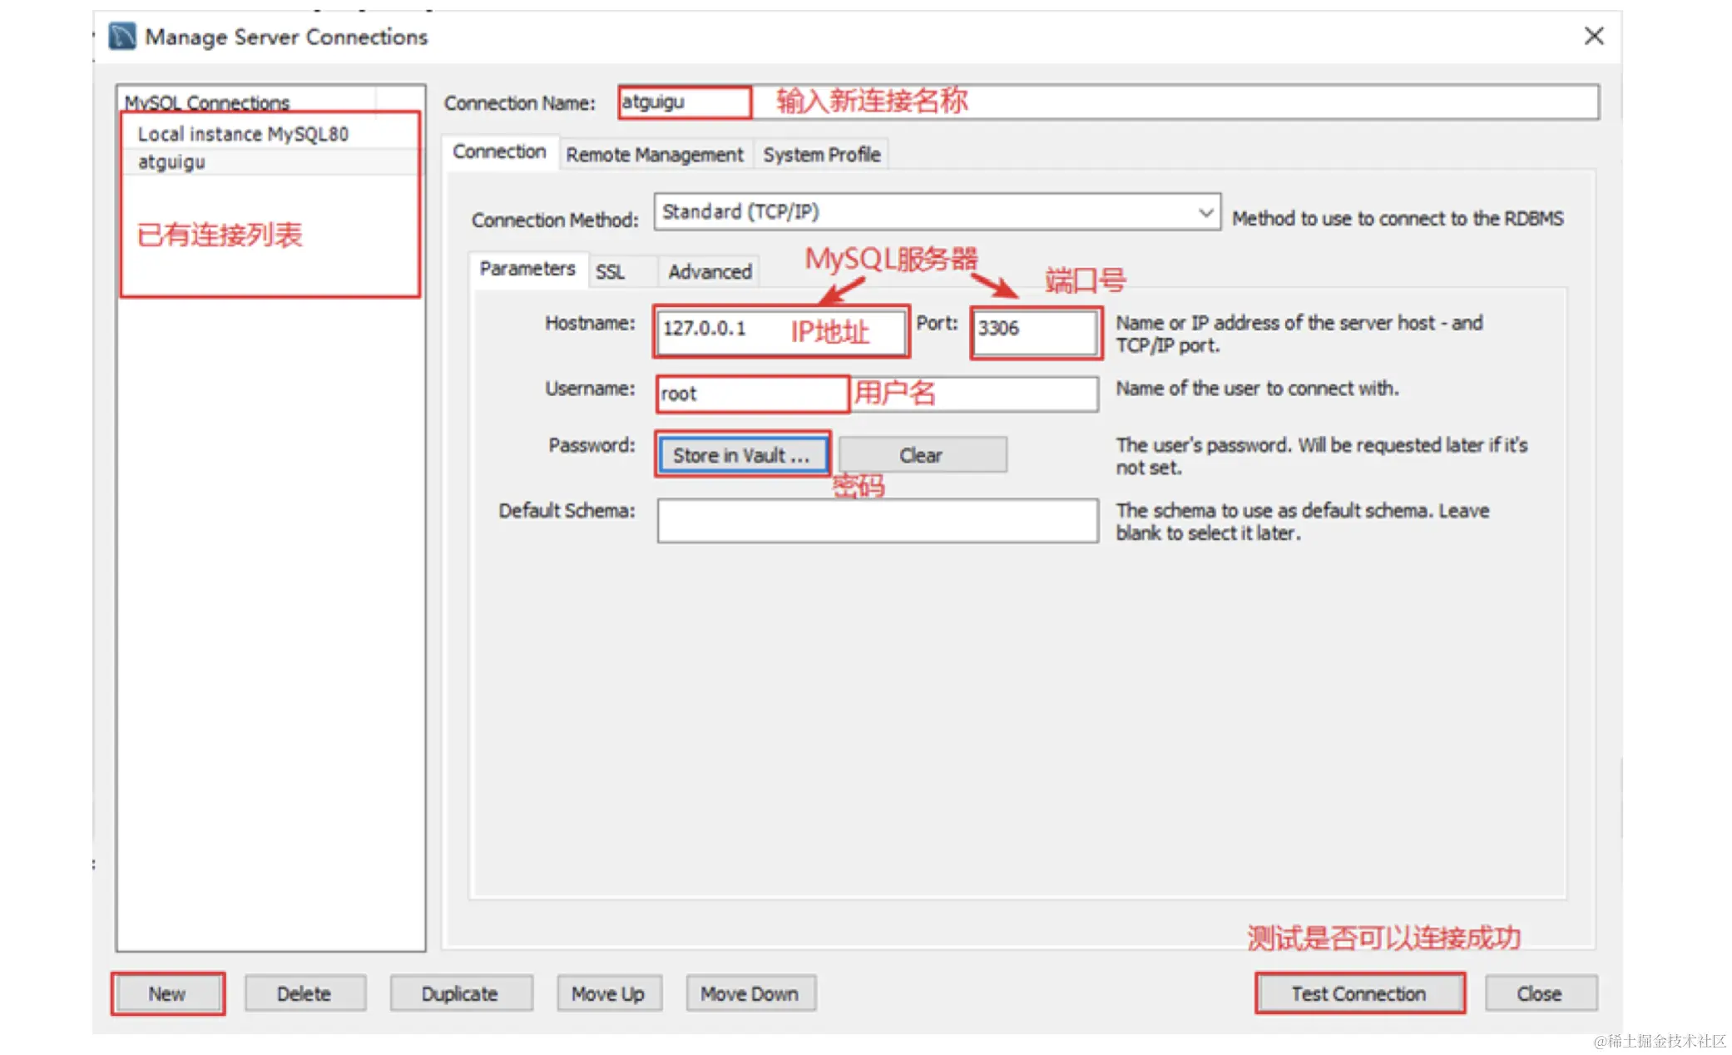Viewport: 1732px width, 1055px height.
Task: Click the Clear password button
Action: [x=922, y=455]
